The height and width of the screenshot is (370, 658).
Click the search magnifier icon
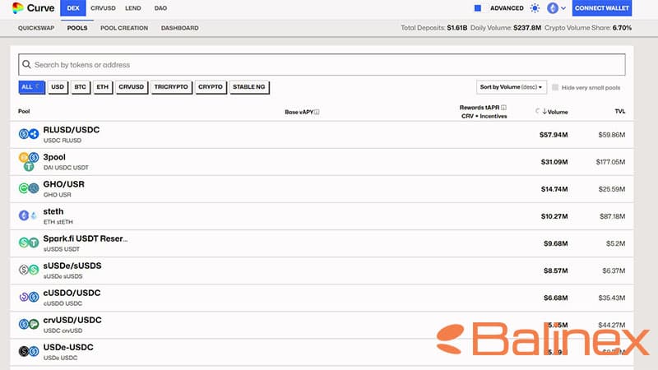[27, 65]
